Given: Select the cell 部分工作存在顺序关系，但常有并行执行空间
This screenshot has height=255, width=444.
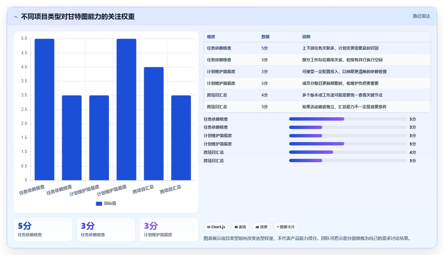Looking at the screenshot, I should (342, 60).
